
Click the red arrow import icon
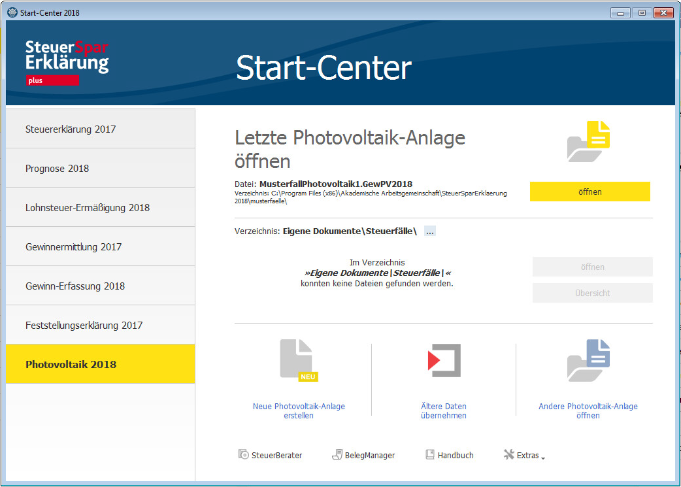click(x=444, y=361)
